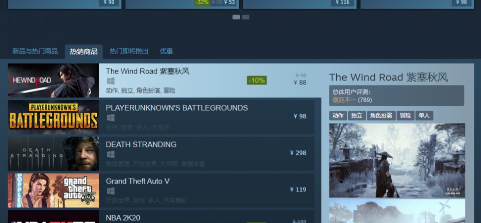This screenshot has width=481, height=223.
Task: Click Windows platform icon under DEATH STRANDING
Action: (x=111, y=154)
